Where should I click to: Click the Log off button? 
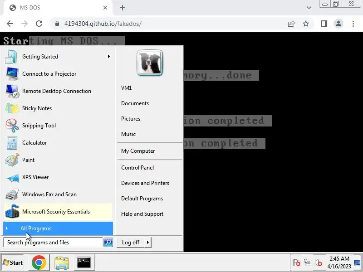(x=131, y=243)
